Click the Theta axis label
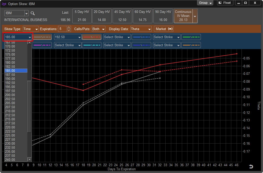263x173 pixels. click(259, 105)
